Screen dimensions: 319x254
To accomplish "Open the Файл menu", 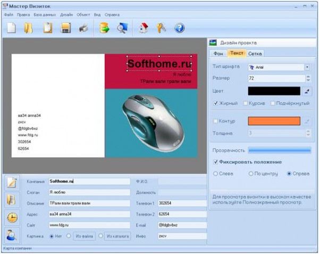I will point(9,15).
